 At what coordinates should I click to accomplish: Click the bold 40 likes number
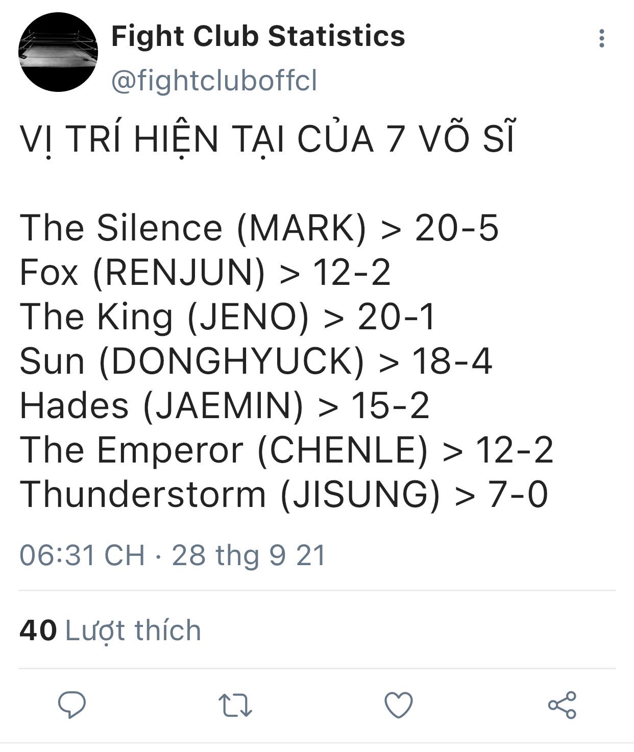[38, 630]
